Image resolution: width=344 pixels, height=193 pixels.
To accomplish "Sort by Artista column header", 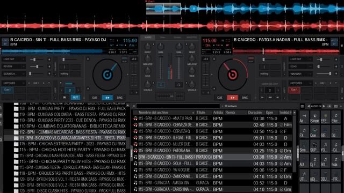I will point(218,113).
